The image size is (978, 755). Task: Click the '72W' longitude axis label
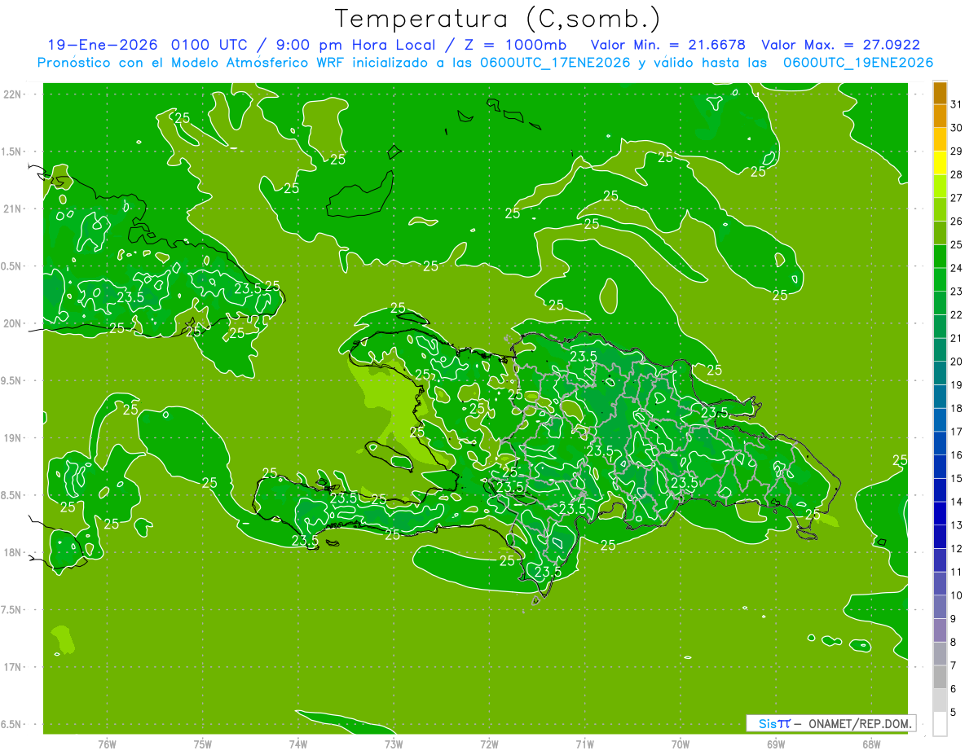point(489,744)
